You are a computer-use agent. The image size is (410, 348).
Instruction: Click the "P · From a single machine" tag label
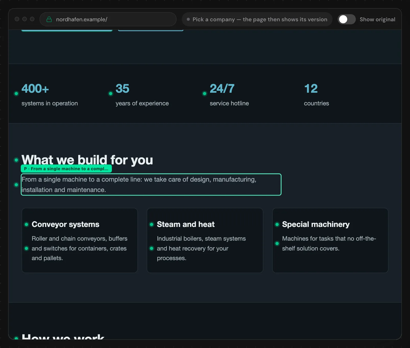pyautogui.click(x=66, y=169)
